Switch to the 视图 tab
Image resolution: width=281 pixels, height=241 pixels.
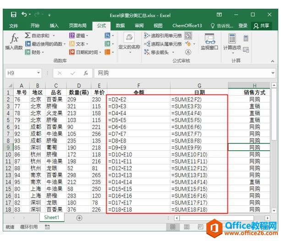click(x=158, y=26)
